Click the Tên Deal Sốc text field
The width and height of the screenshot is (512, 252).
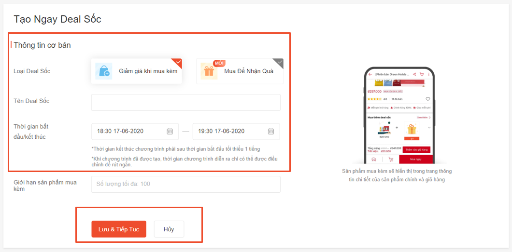click(185, 102)
